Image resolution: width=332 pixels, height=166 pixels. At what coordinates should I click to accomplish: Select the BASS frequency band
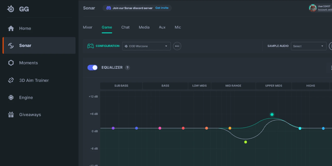pos(165,86)
